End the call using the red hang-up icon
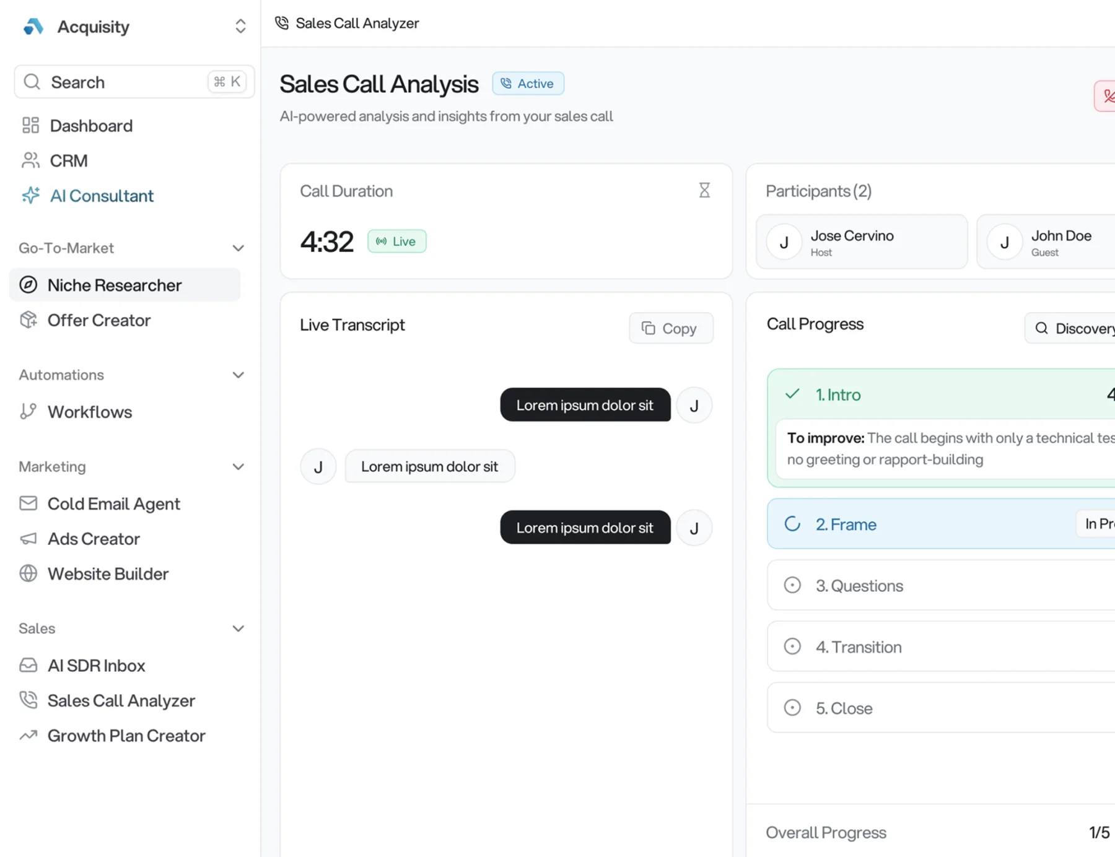 coord(1108,96)
